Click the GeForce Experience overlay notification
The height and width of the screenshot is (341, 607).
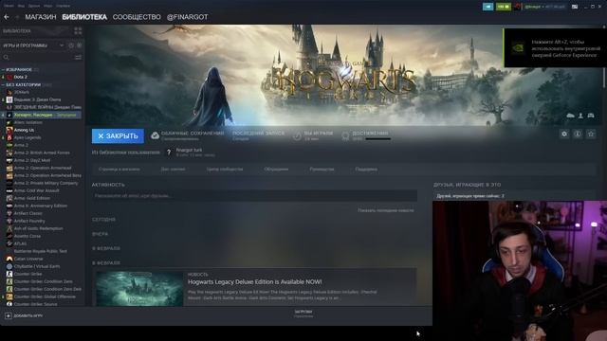coord(556,48)
